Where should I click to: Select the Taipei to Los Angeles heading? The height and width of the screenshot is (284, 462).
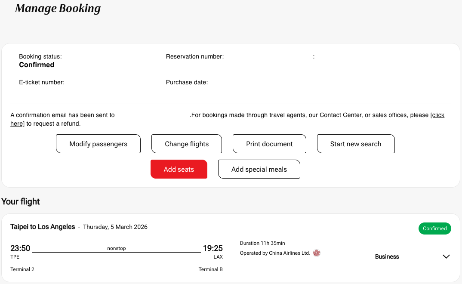click(43, 227)
